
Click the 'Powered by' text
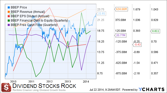[130, 90]
